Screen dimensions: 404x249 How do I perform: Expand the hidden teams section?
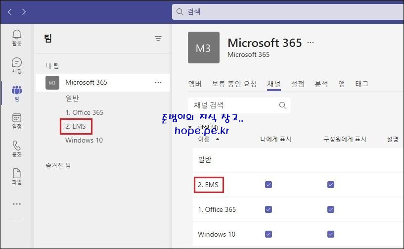click(58, 165)
